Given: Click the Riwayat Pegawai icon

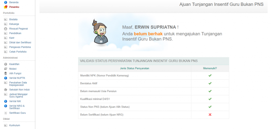Looking at the screenshot, I should [6, 29].
